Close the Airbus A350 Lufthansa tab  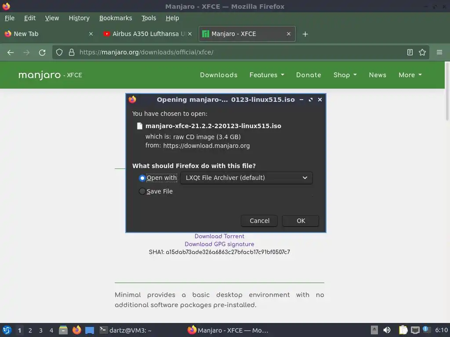[190, 34]
